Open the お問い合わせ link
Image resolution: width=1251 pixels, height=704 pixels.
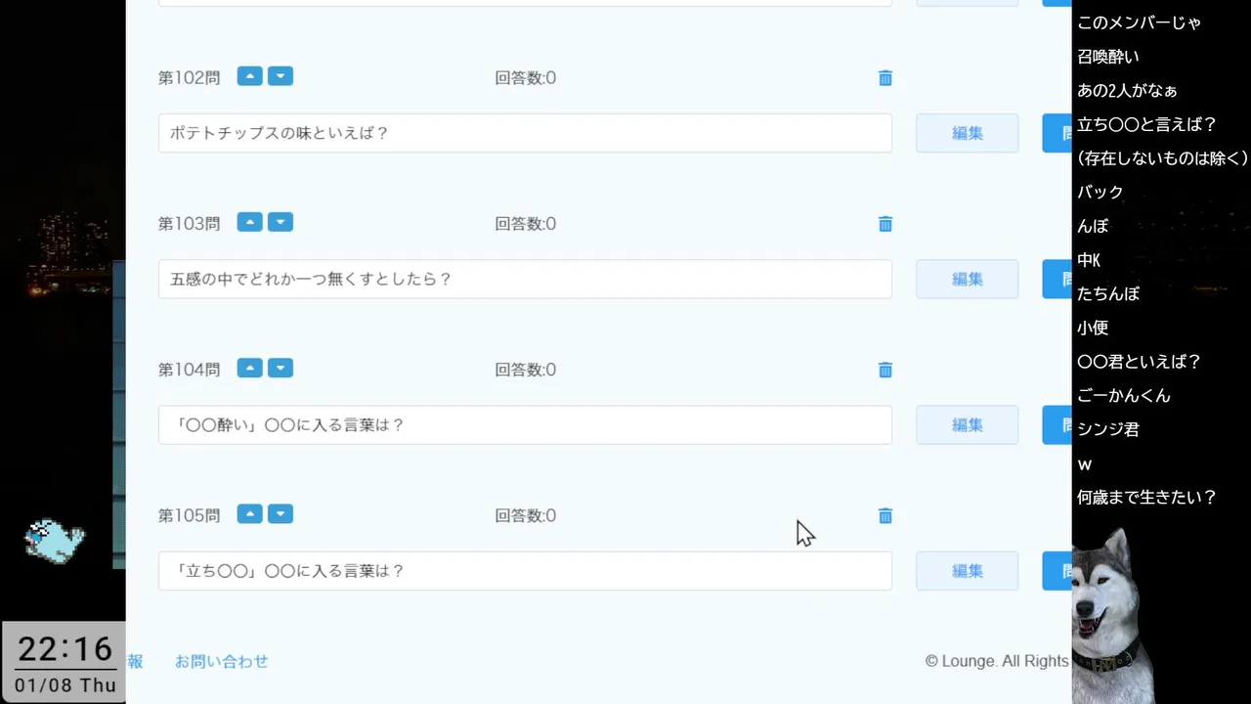[222, 661]
